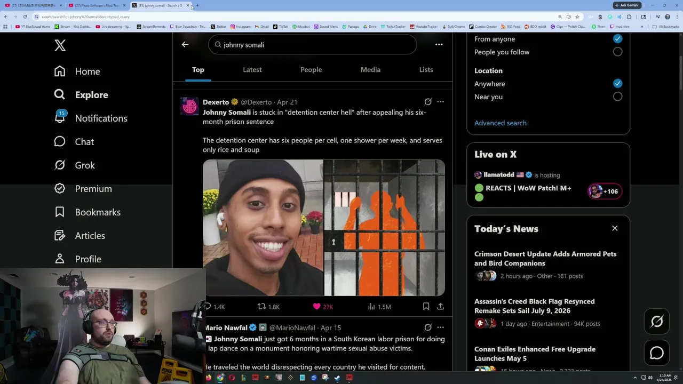Switch to STEAM browser tab
This screenshot has width=683, height=384.
33,5
